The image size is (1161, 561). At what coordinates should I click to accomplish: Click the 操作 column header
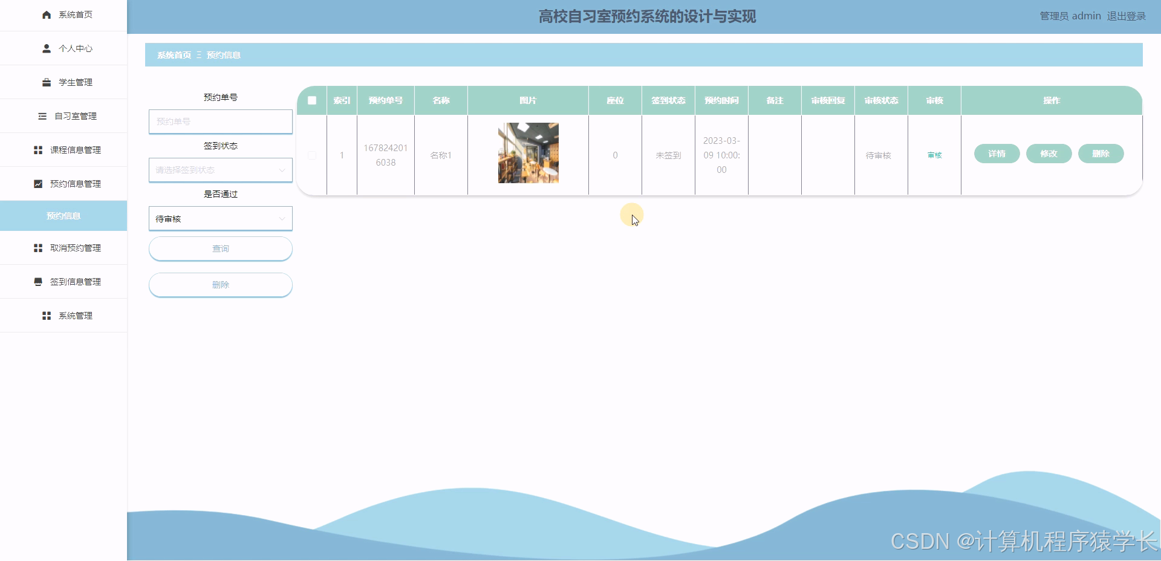1052,100
